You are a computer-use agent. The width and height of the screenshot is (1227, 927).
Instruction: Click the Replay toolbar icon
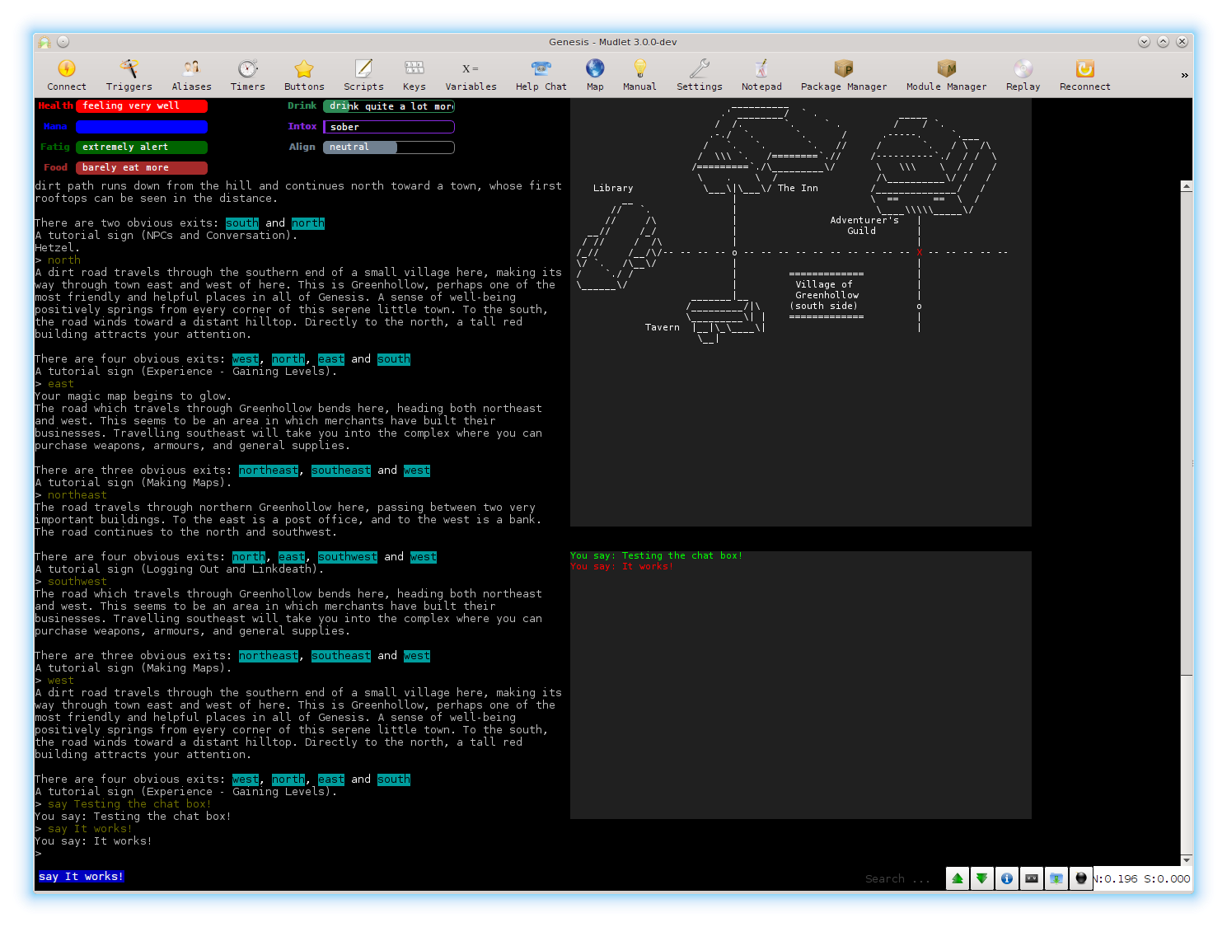click(x=1023, y=75)
